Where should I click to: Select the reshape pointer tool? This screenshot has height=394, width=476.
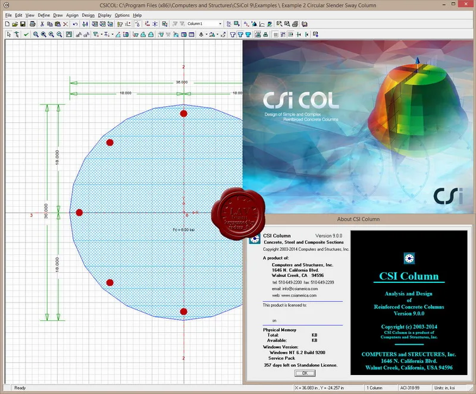pos(17,34)
